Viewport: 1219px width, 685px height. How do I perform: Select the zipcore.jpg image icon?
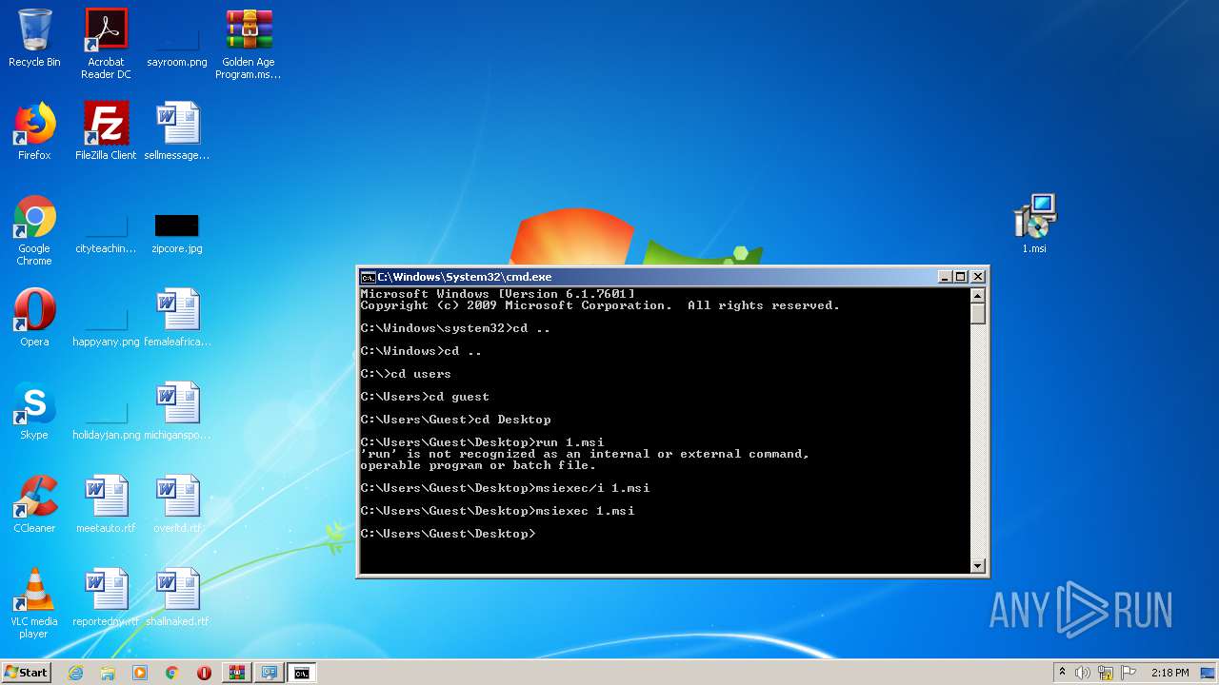(x=177, y=233)
